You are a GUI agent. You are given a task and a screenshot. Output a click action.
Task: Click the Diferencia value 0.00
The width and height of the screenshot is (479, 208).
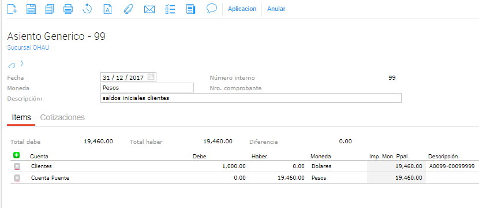pos(346,142)
